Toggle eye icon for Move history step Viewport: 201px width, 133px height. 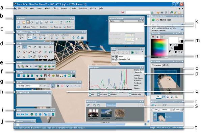click(113, 56)
